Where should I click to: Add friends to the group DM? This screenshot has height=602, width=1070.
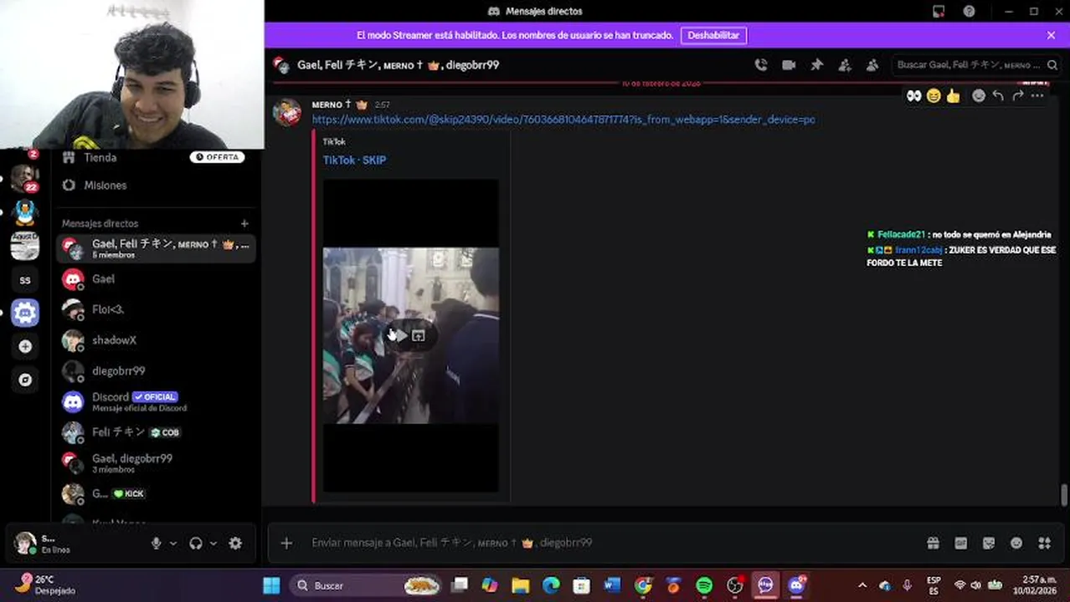tap(845, 65)
